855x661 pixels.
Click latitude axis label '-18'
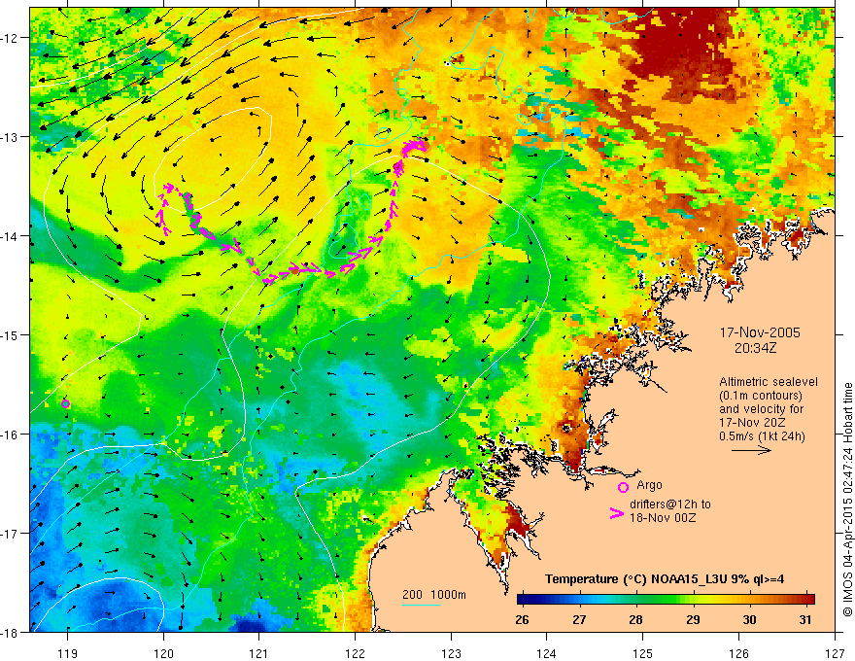(x=10, y=632)
